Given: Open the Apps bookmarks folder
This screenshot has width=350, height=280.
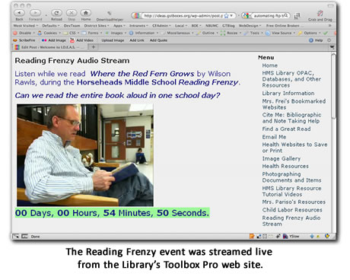Looking at the screenshot, I should point(119,26).
